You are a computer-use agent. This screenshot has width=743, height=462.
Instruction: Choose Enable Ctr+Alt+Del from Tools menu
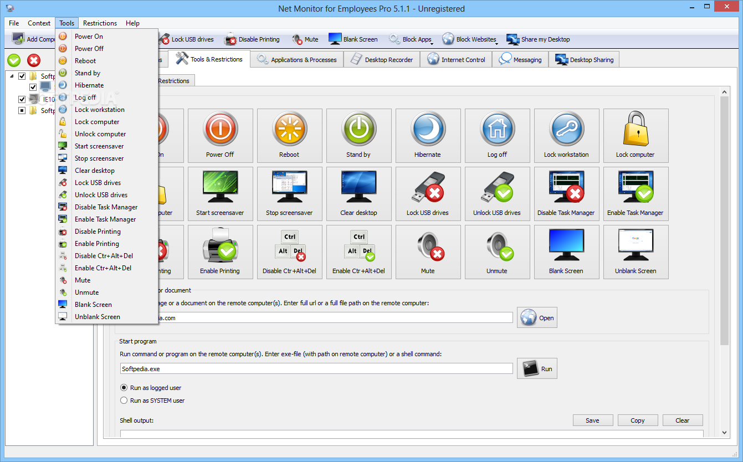click(106, 268)
